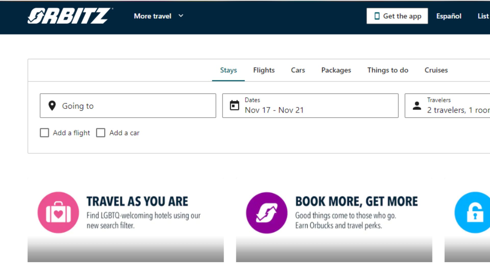Enable the Add a car checkbox

[x=101, y=133]
